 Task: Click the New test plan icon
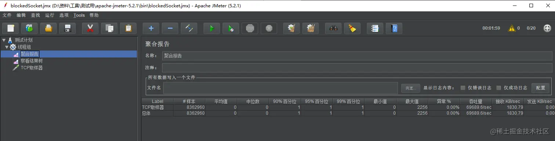[11, 28]
